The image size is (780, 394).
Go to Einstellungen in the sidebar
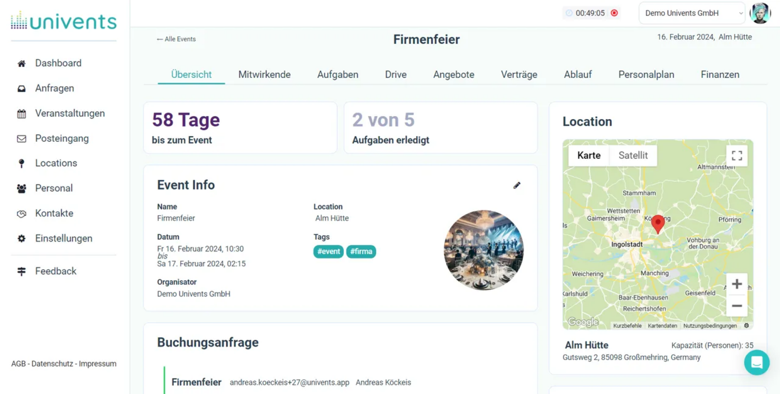click(x=64, y=238)
